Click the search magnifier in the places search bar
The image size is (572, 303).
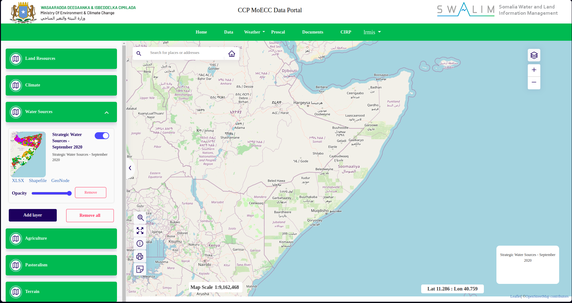coord(139,53)
